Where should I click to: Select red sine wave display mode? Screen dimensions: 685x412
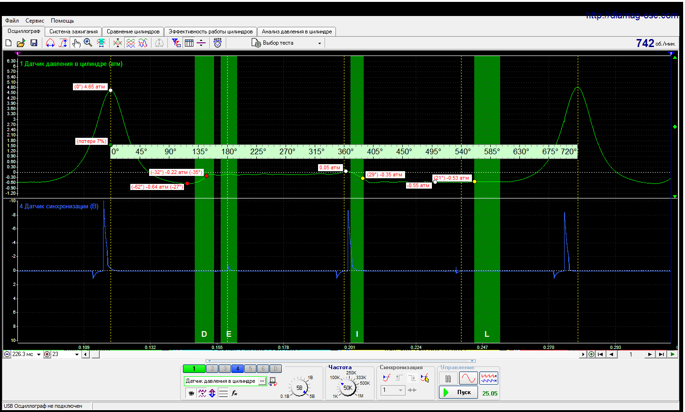coord(469,379)
